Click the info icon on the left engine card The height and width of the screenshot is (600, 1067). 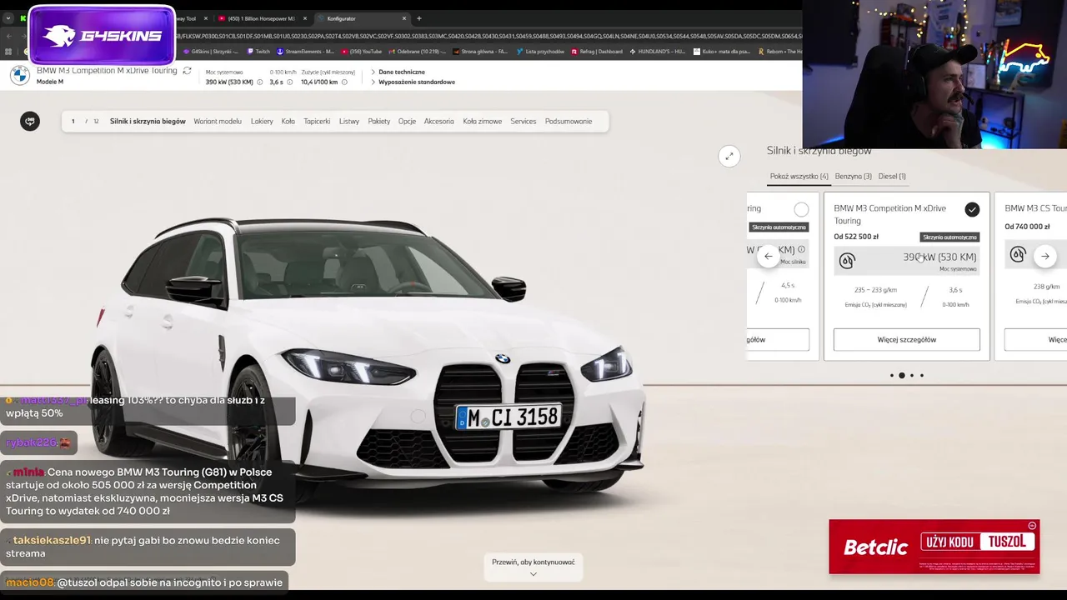click(x=802, y=249)
